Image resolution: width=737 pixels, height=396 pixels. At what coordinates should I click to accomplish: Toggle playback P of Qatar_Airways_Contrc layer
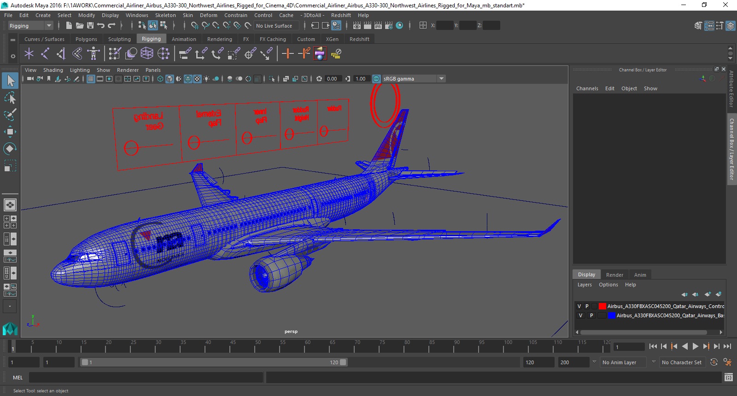pos(587,306)
